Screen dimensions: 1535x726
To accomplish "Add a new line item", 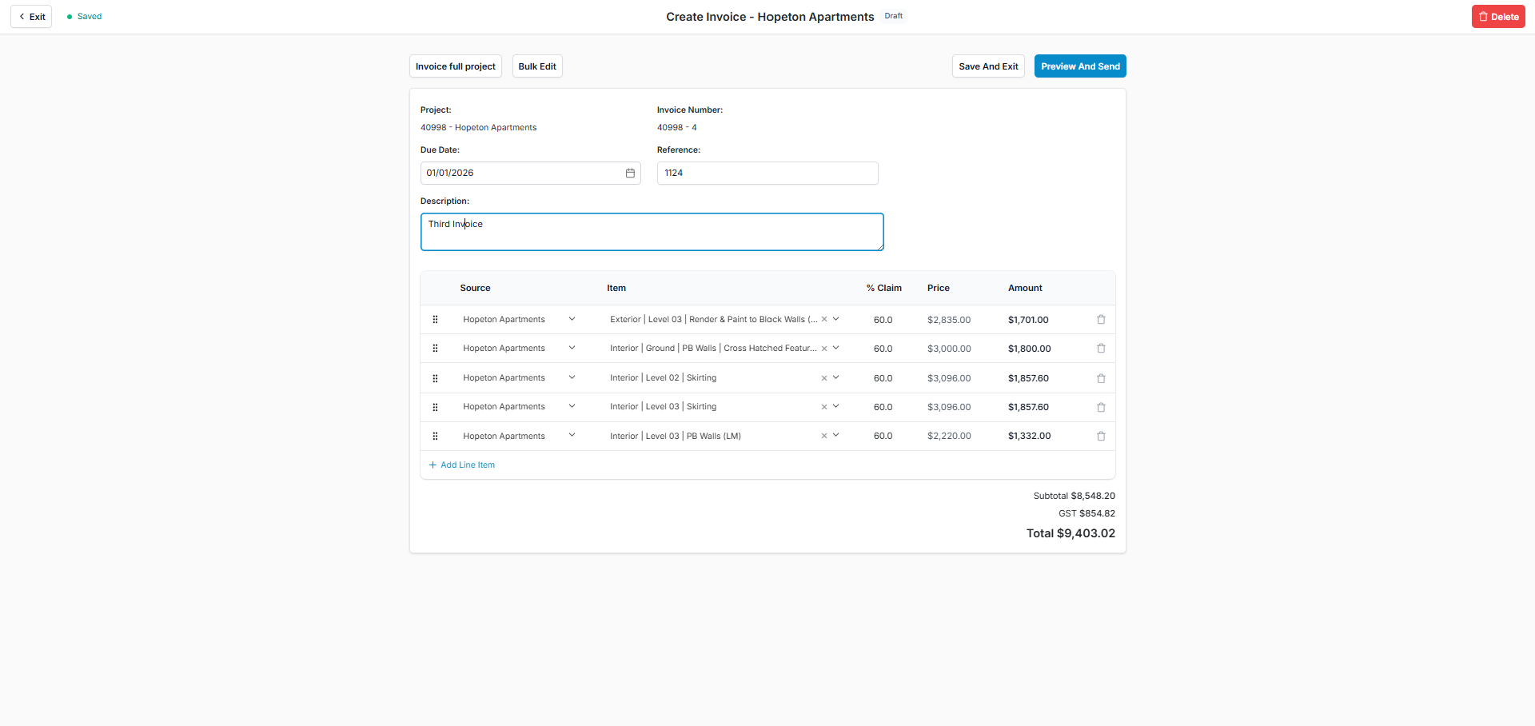I will click(462, 465).
